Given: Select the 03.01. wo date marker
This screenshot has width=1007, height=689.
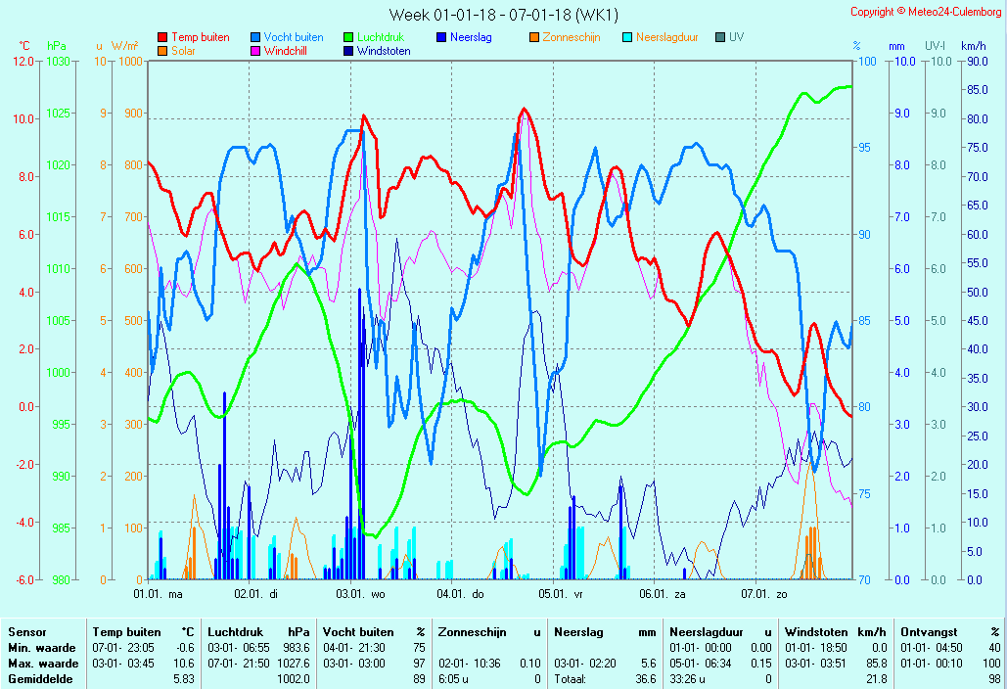Looking at the screenshot, I should (x=360, y=593).
